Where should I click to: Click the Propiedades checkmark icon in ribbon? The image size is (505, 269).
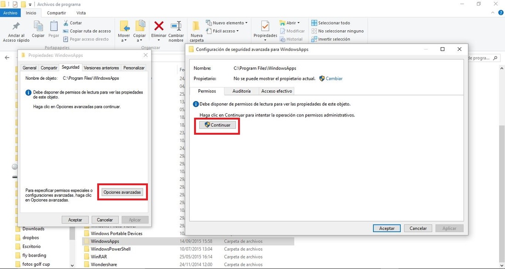265,27
